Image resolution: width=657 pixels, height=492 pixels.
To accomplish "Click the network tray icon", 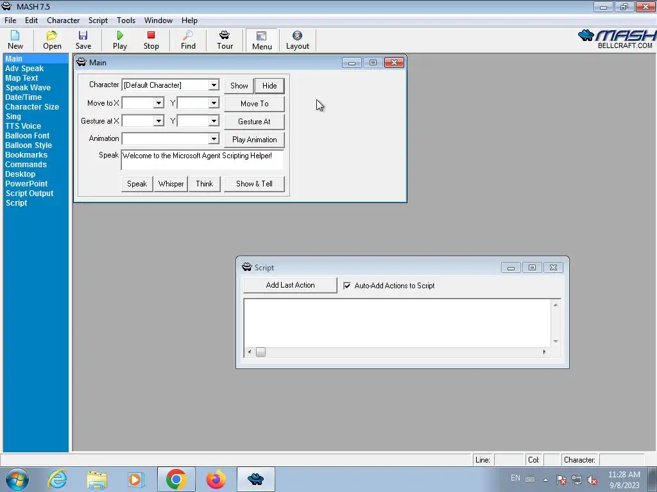I will pos(577,480).
